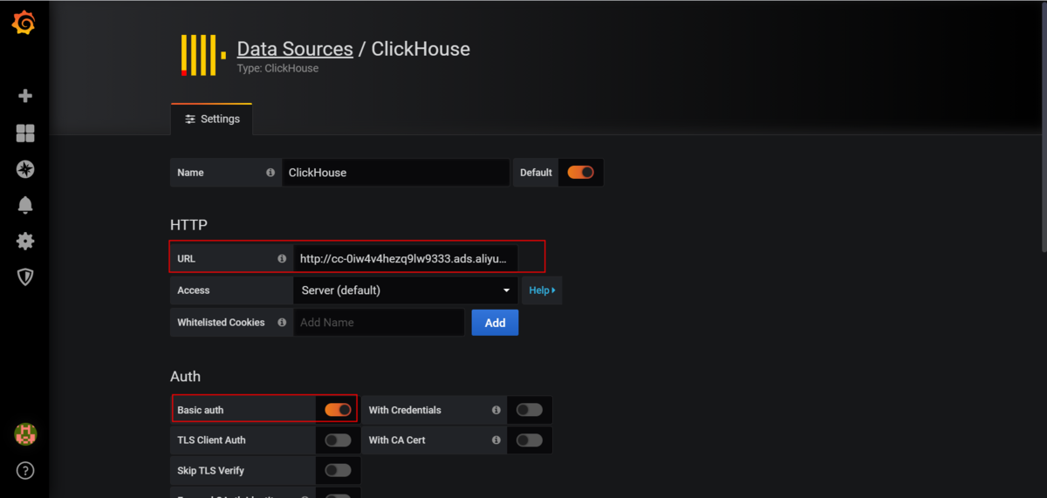This screenshot has height=498, width=1047.
Task: Click the Auth section heading
Action: click(x=185, y=377)
